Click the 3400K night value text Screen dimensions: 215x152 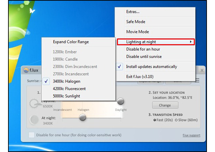[48, 124]
